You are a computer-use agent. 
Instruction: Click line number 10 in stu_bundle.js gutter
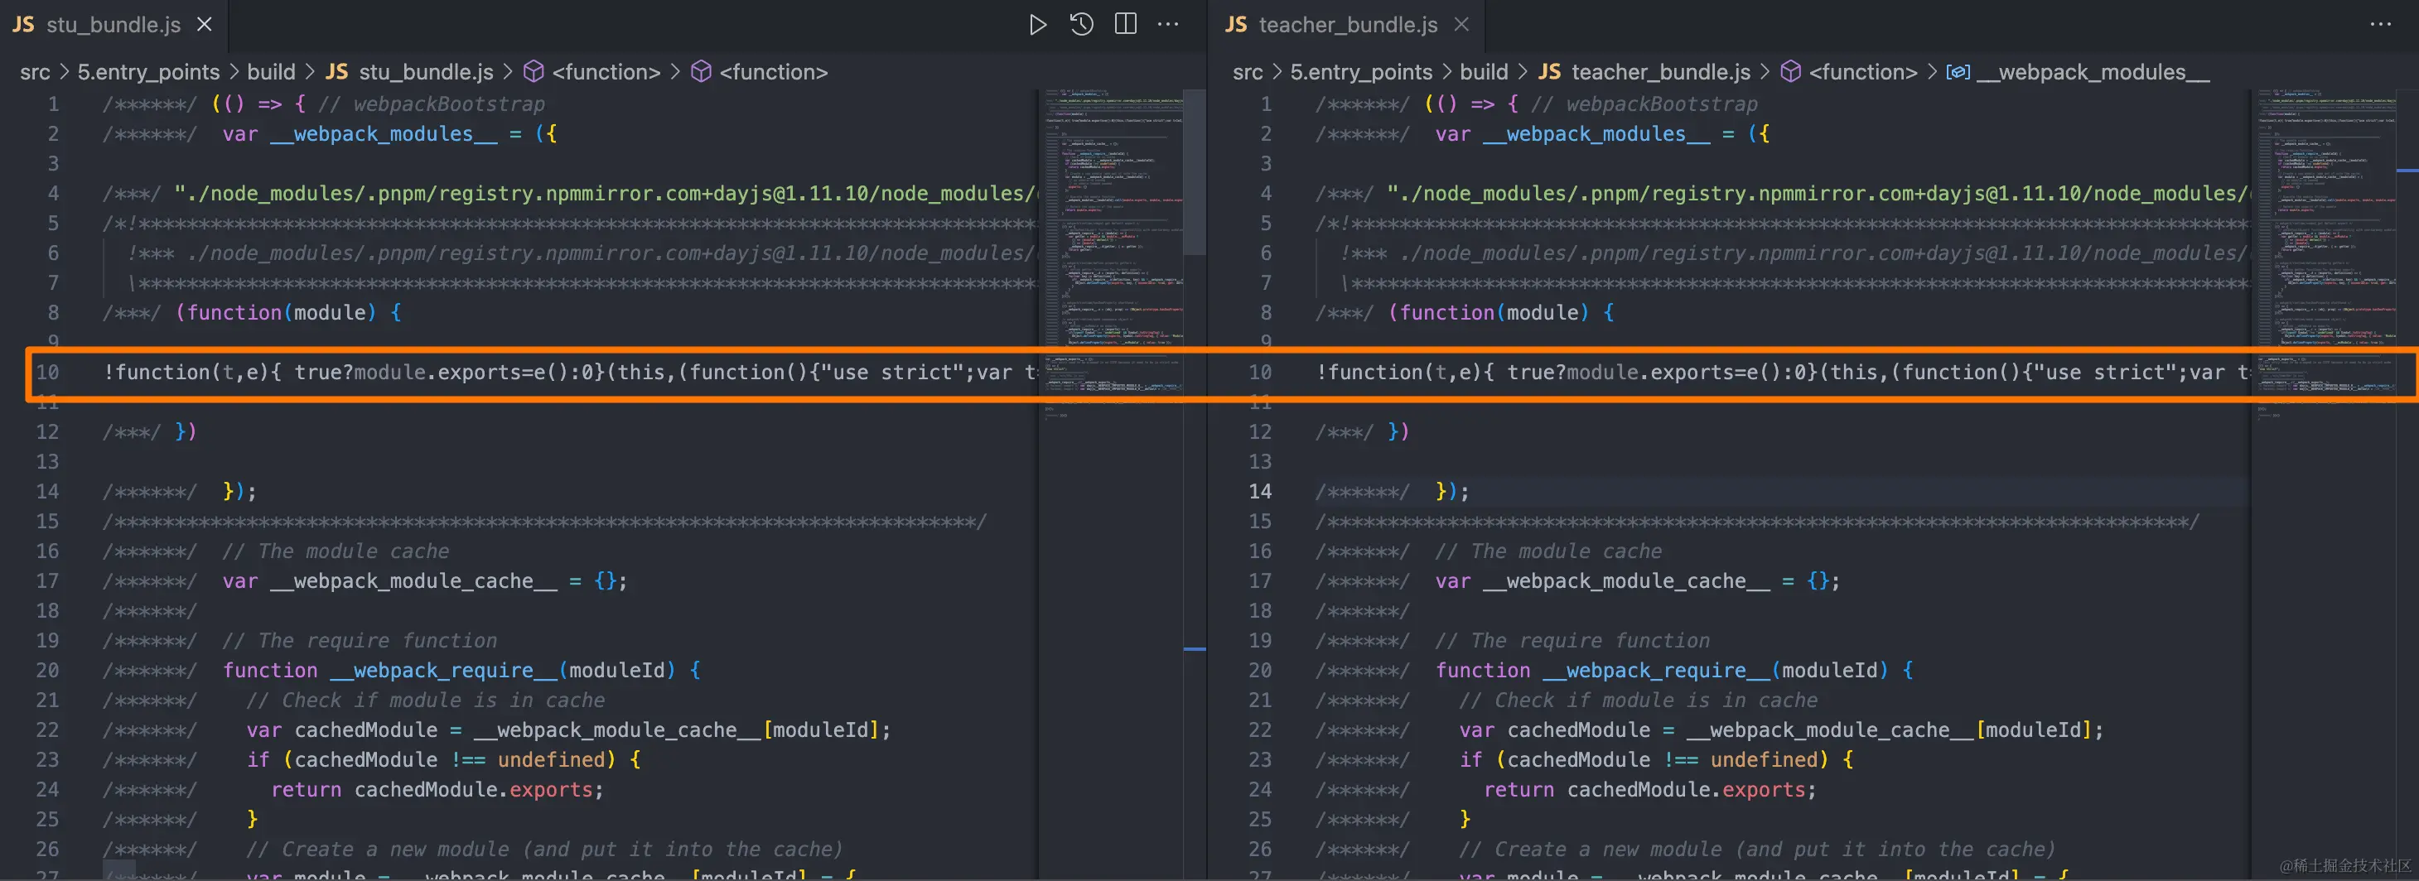(47, 372)
